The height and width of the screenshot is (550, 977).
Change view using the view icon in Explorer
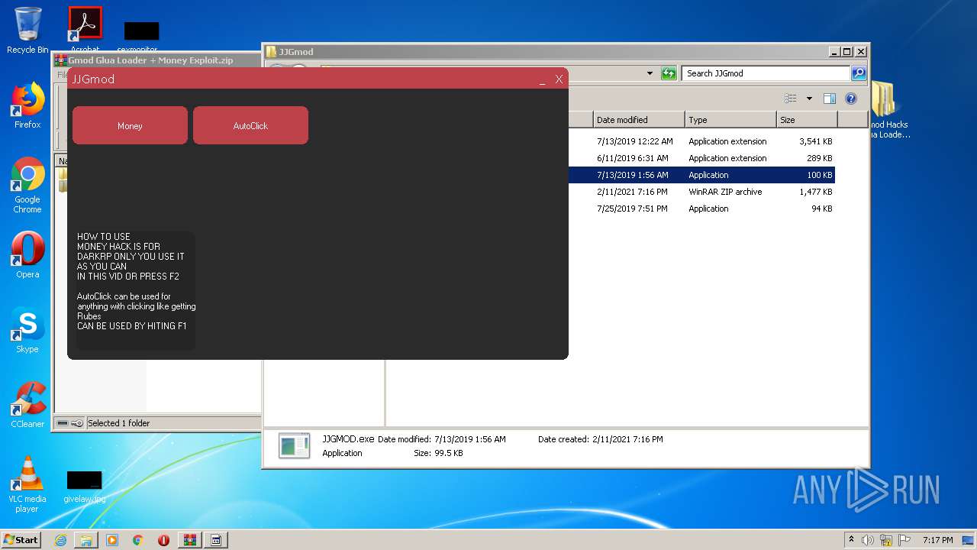tap(791, 99)
